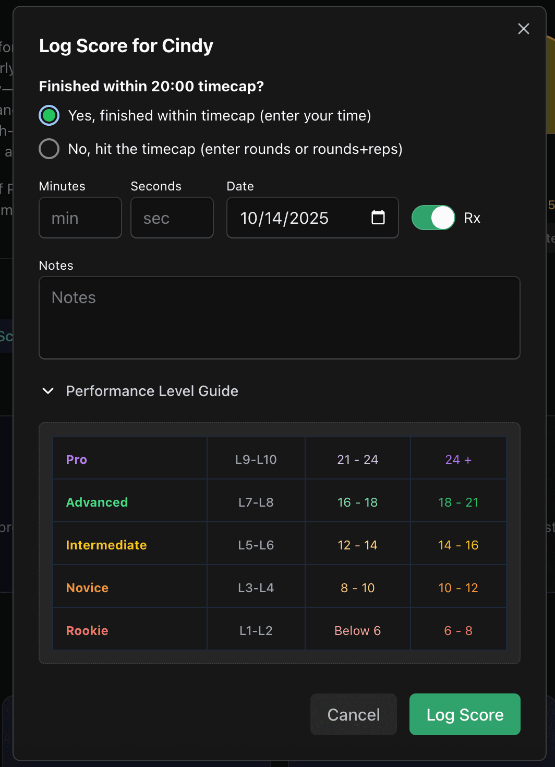Screen dimensions: 555x767
Task: Select the 'No, hit the timecap' radio button
Action: click(49, 149)
